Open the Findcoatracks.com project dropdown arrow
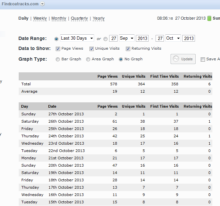The height and width of the screenshot is (206, 220). coord(42,4)
